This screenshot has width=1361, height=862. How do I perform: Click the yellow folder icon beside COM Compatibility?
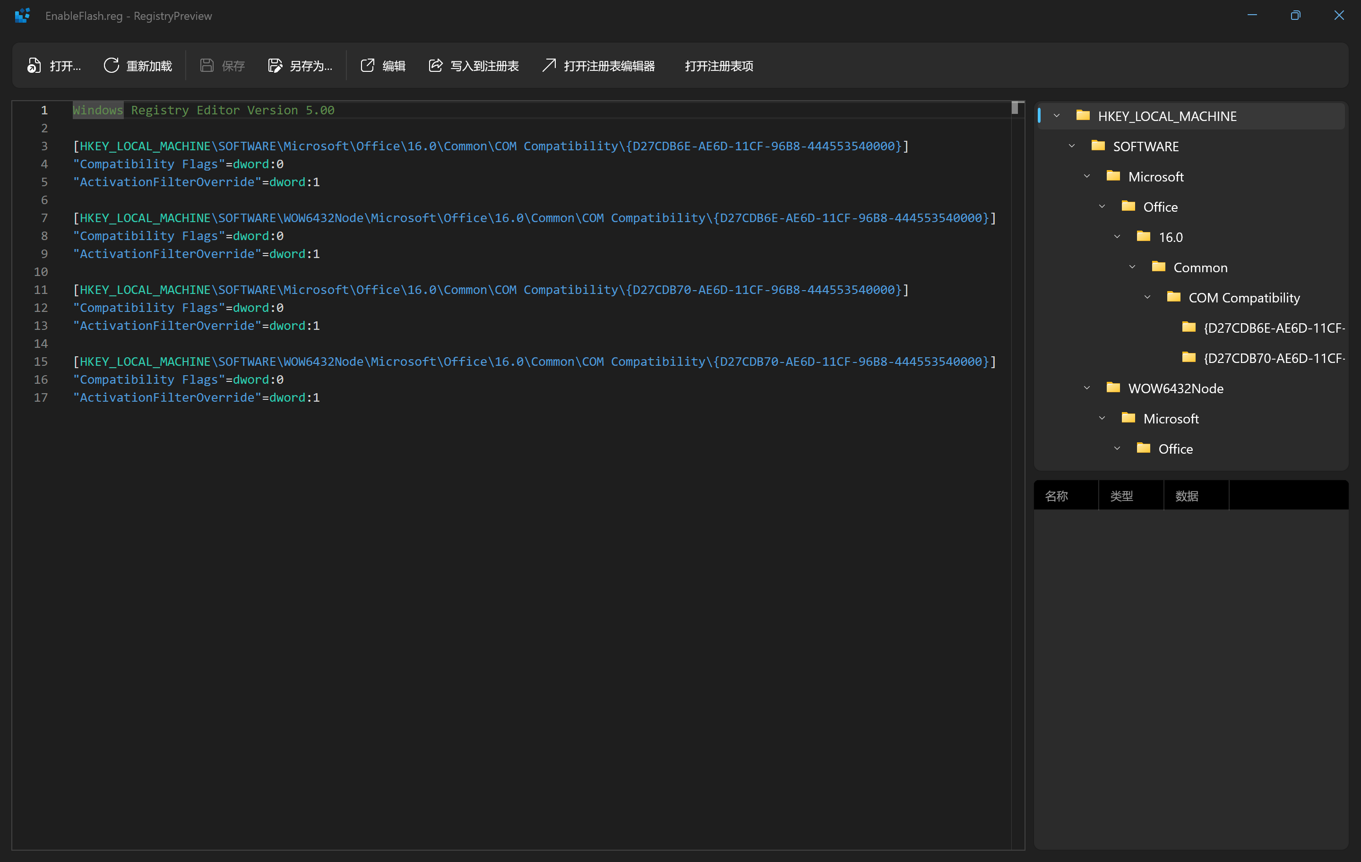1173,297
